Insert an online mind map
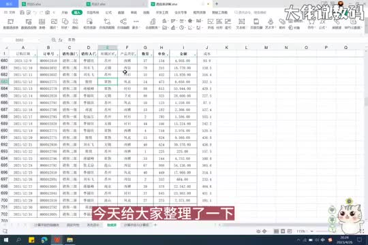This screenshot has width=368, height=245. click(123, 24)
